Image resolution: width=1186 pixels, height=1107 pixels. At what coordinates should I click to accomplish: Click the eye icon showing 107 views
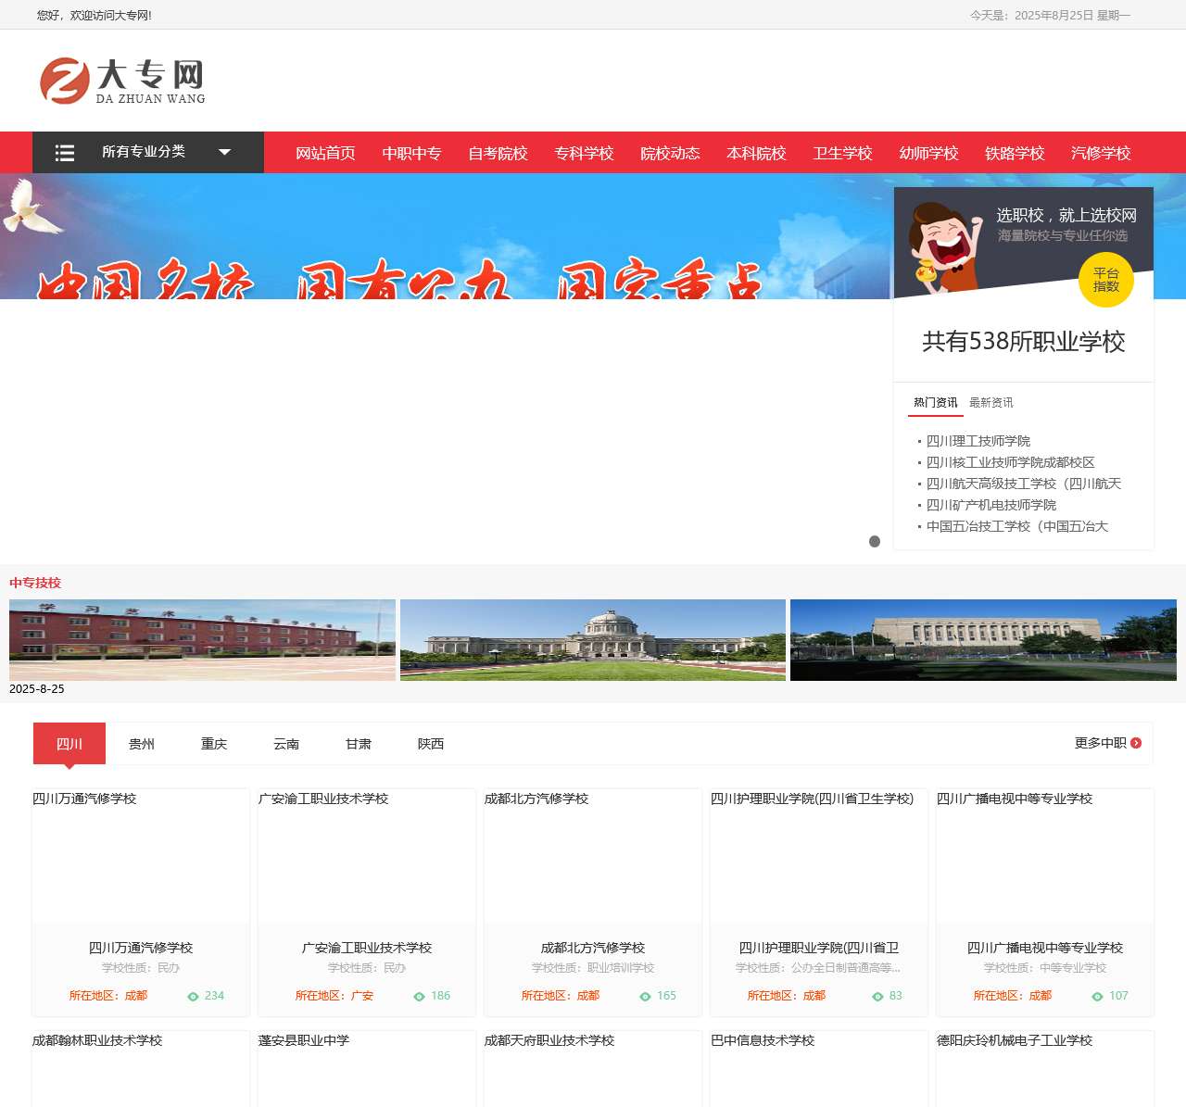1098,996
